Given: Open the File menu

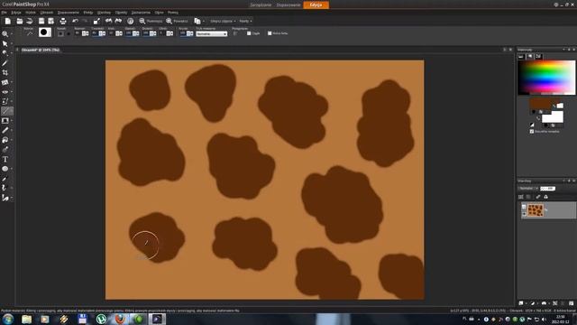Looking at the screenshot, I should (x=4, y=12).
